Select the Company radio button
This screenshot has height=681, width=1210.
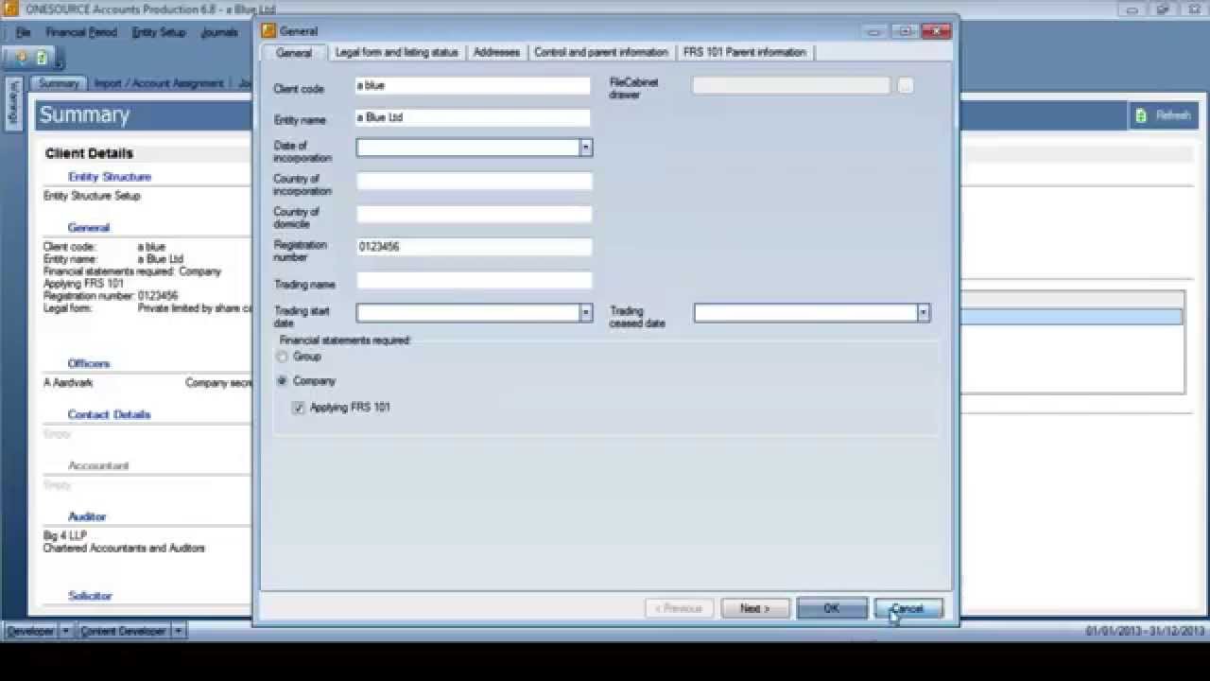coord(282,381)
